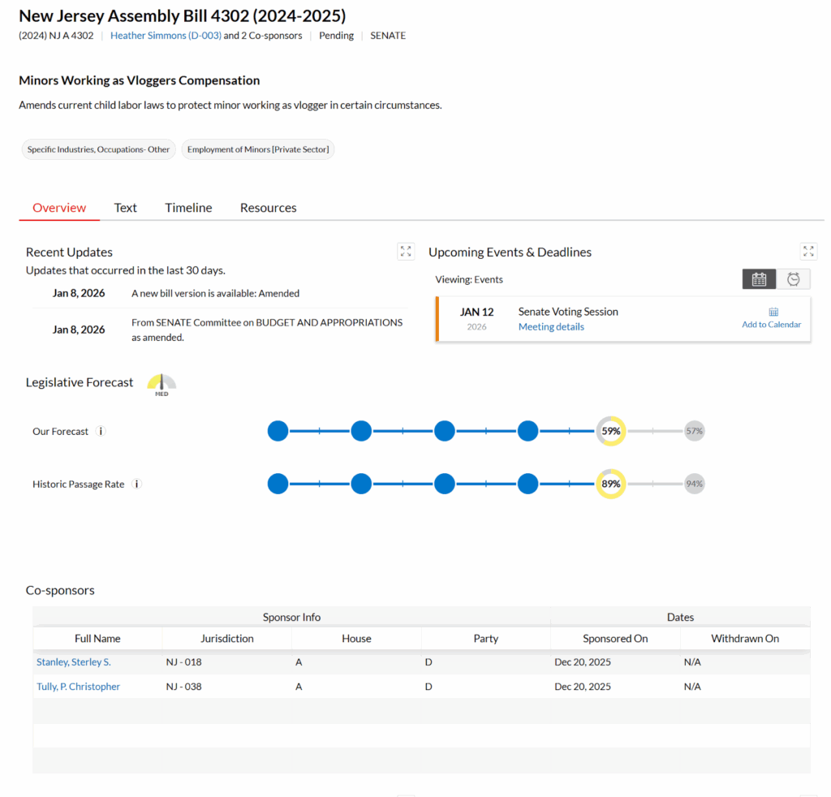Open the Historic Passage Rate info icon
The image size is (831, 797).
[136, 485]
